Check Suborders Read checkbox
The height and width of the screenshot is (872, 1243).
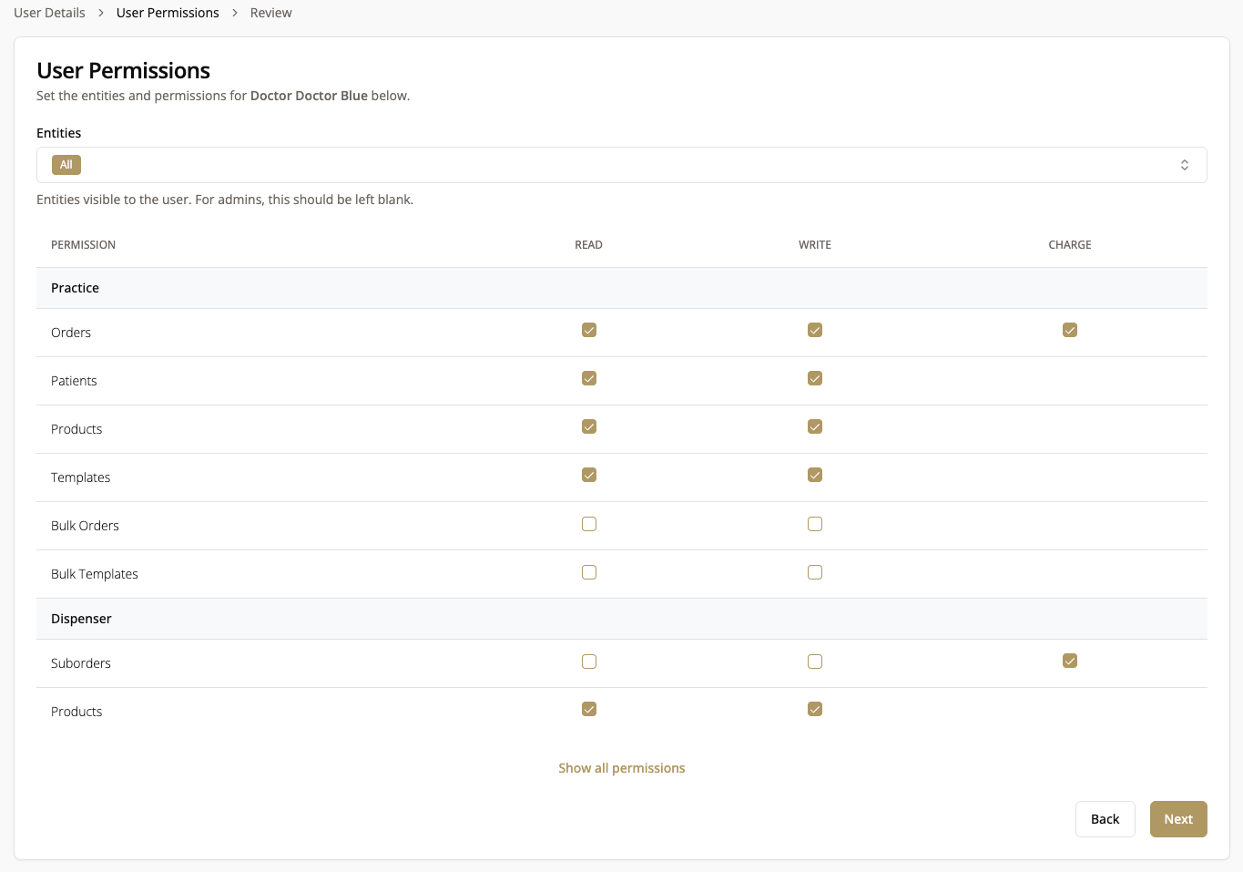tap(589, 662)
